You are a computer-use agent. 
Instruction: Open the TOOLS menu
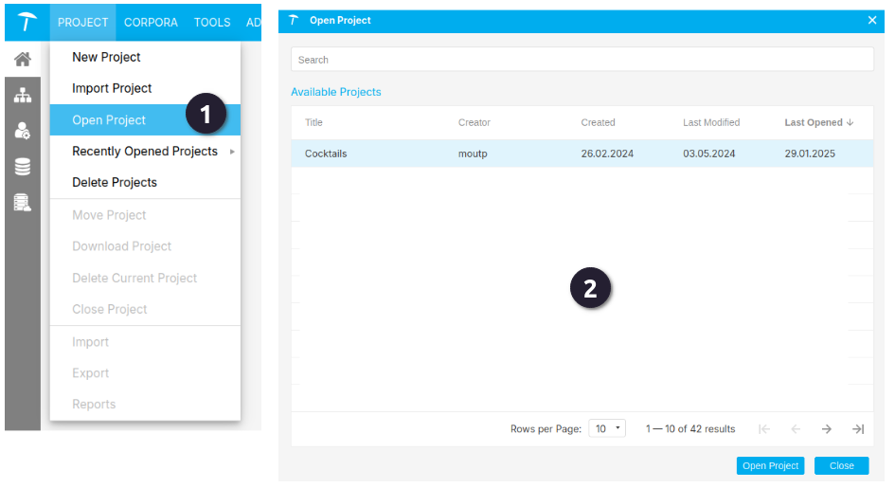212,22
